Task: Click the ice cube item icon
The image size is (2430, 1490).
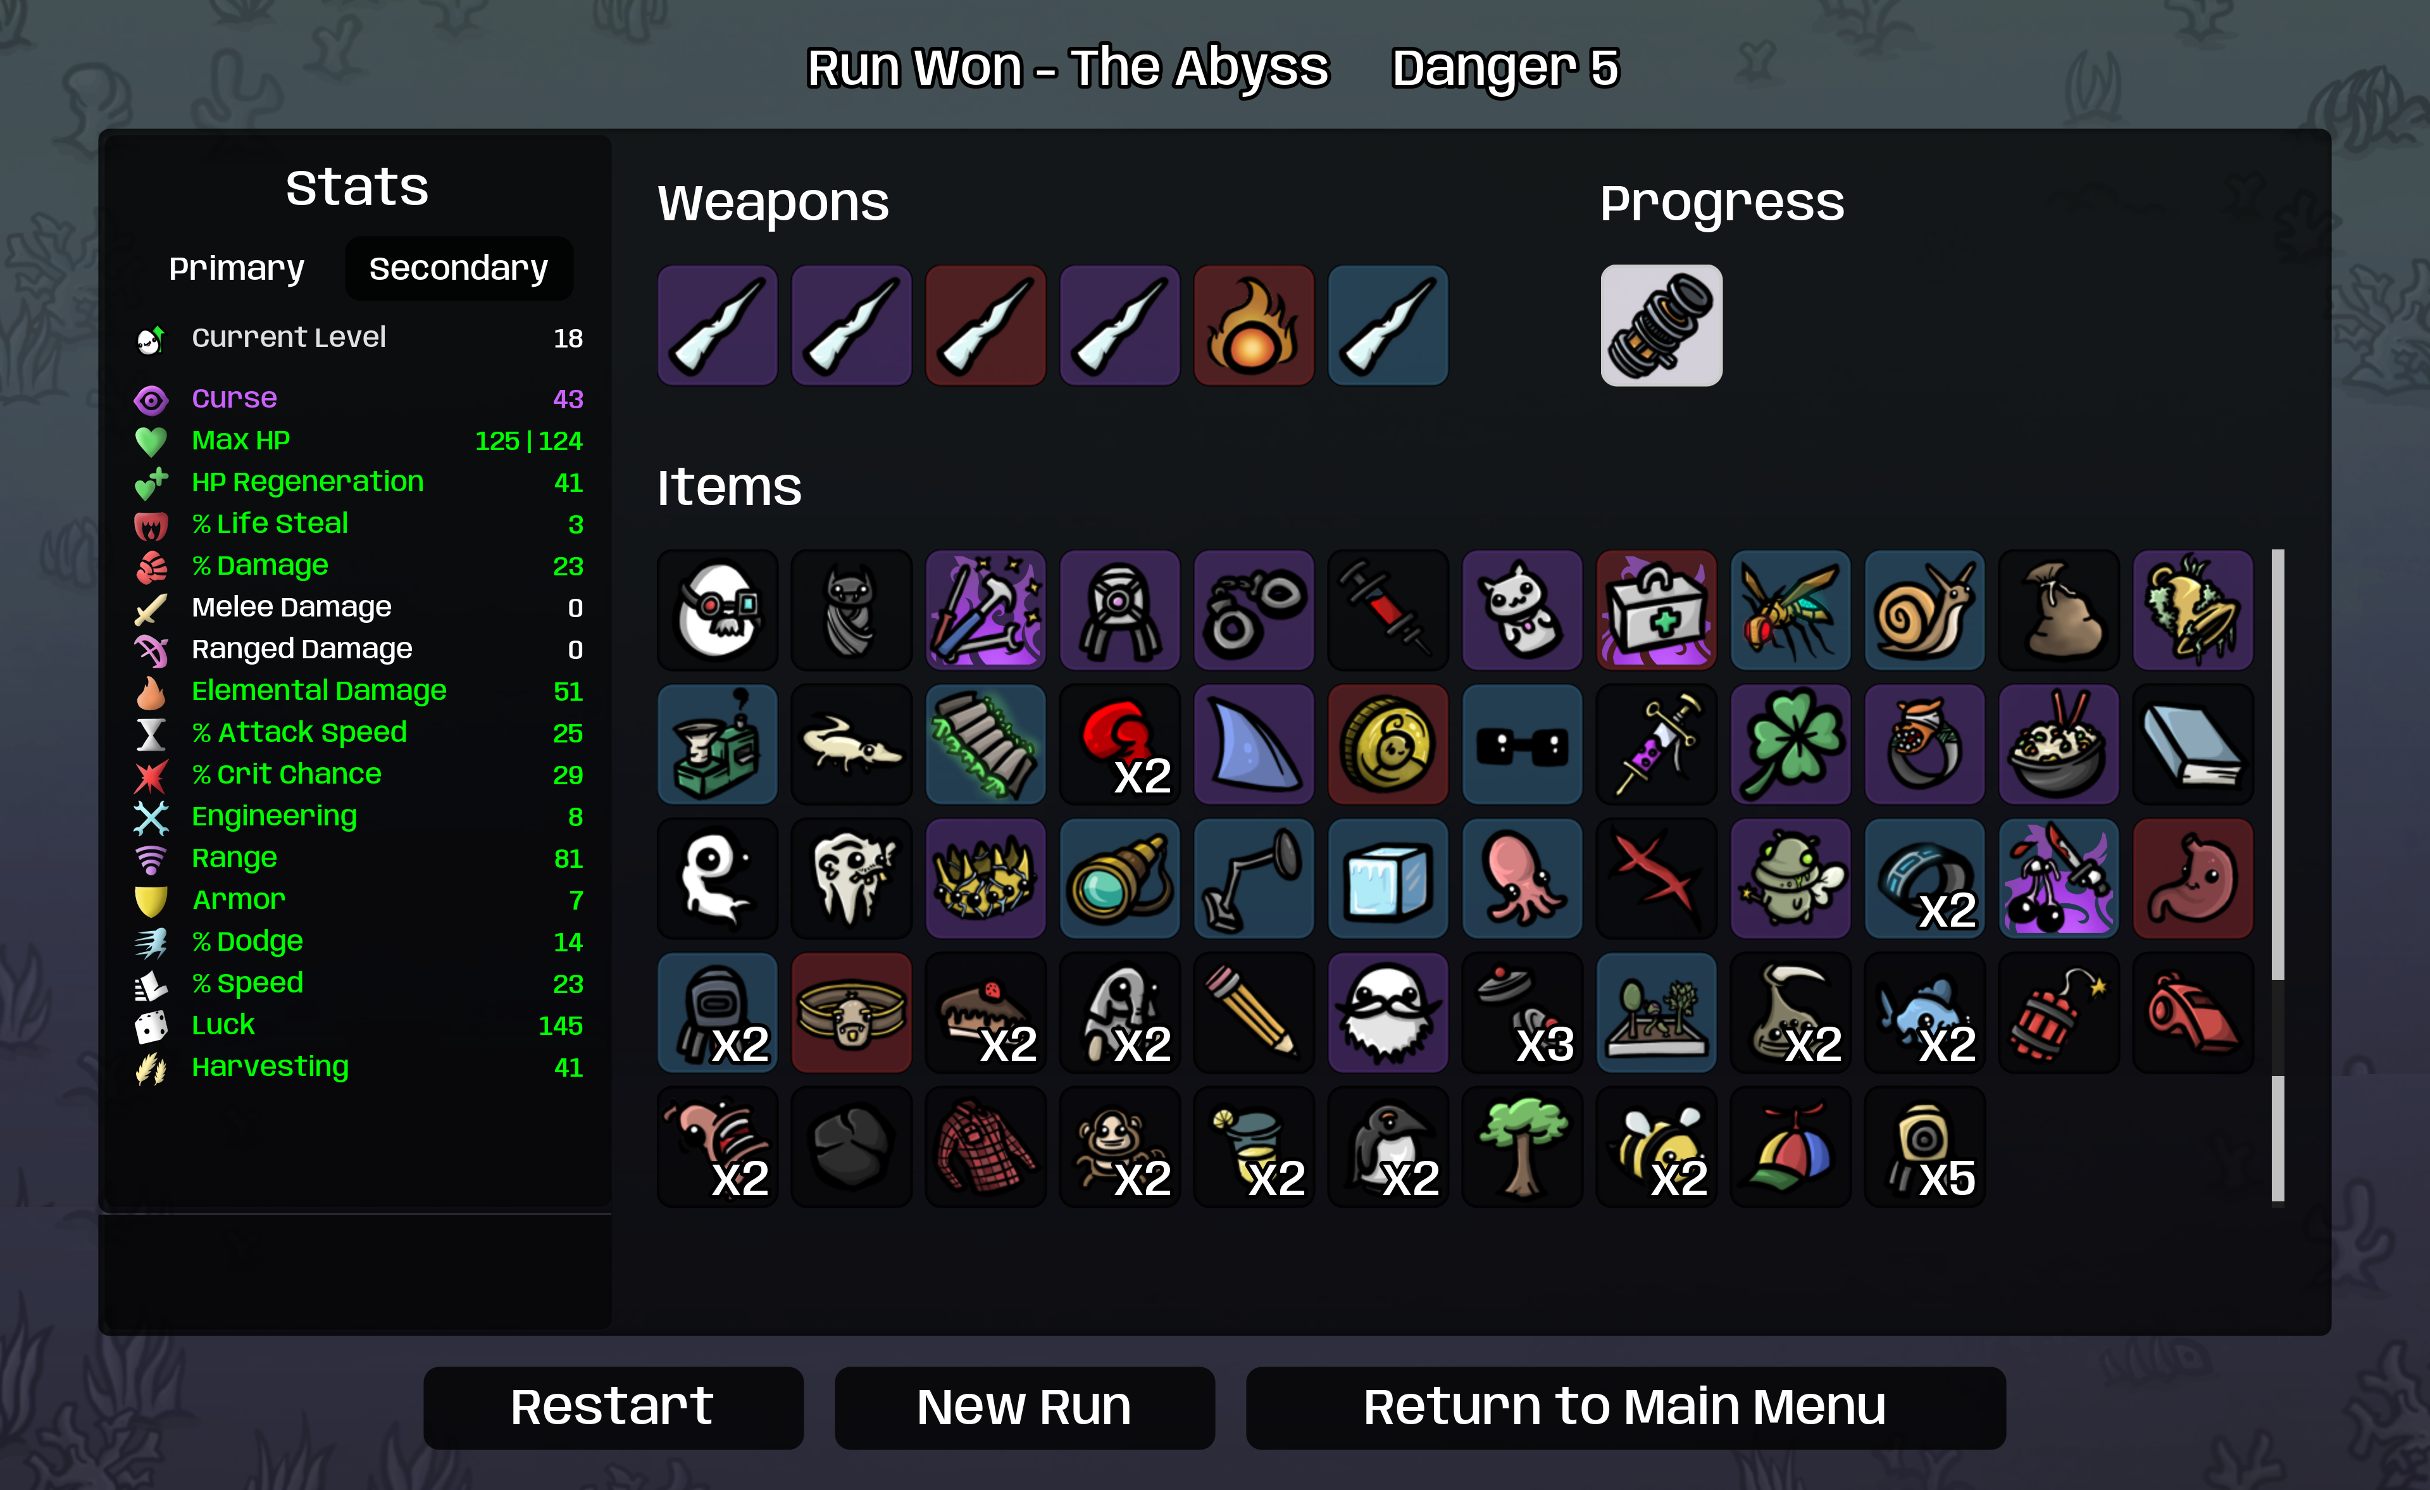Action: 1388,878
